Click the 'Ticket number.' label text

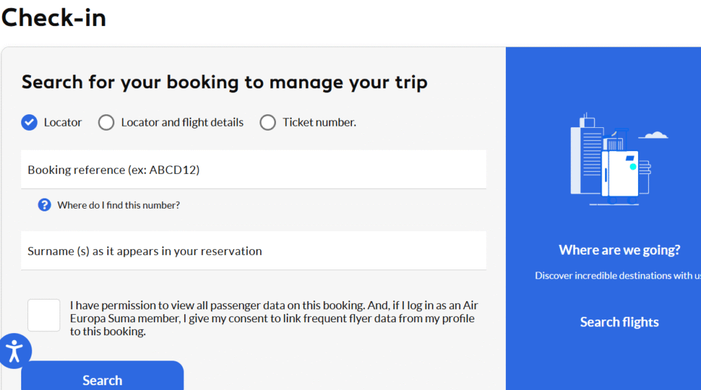point(319,122)
